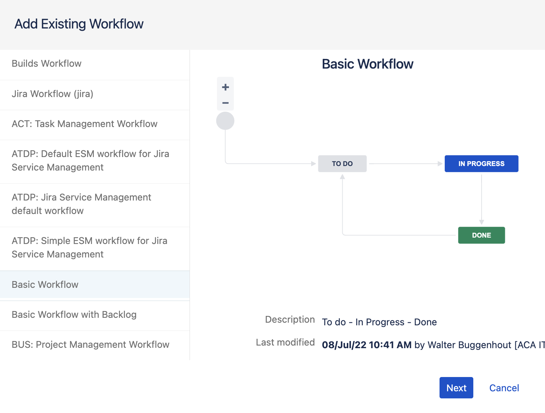Click the zoom in plus icon

[225, 87]
